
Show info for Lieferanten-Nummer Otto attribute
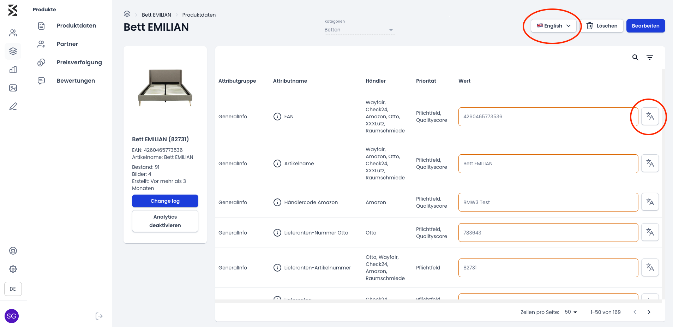[277, 233]
